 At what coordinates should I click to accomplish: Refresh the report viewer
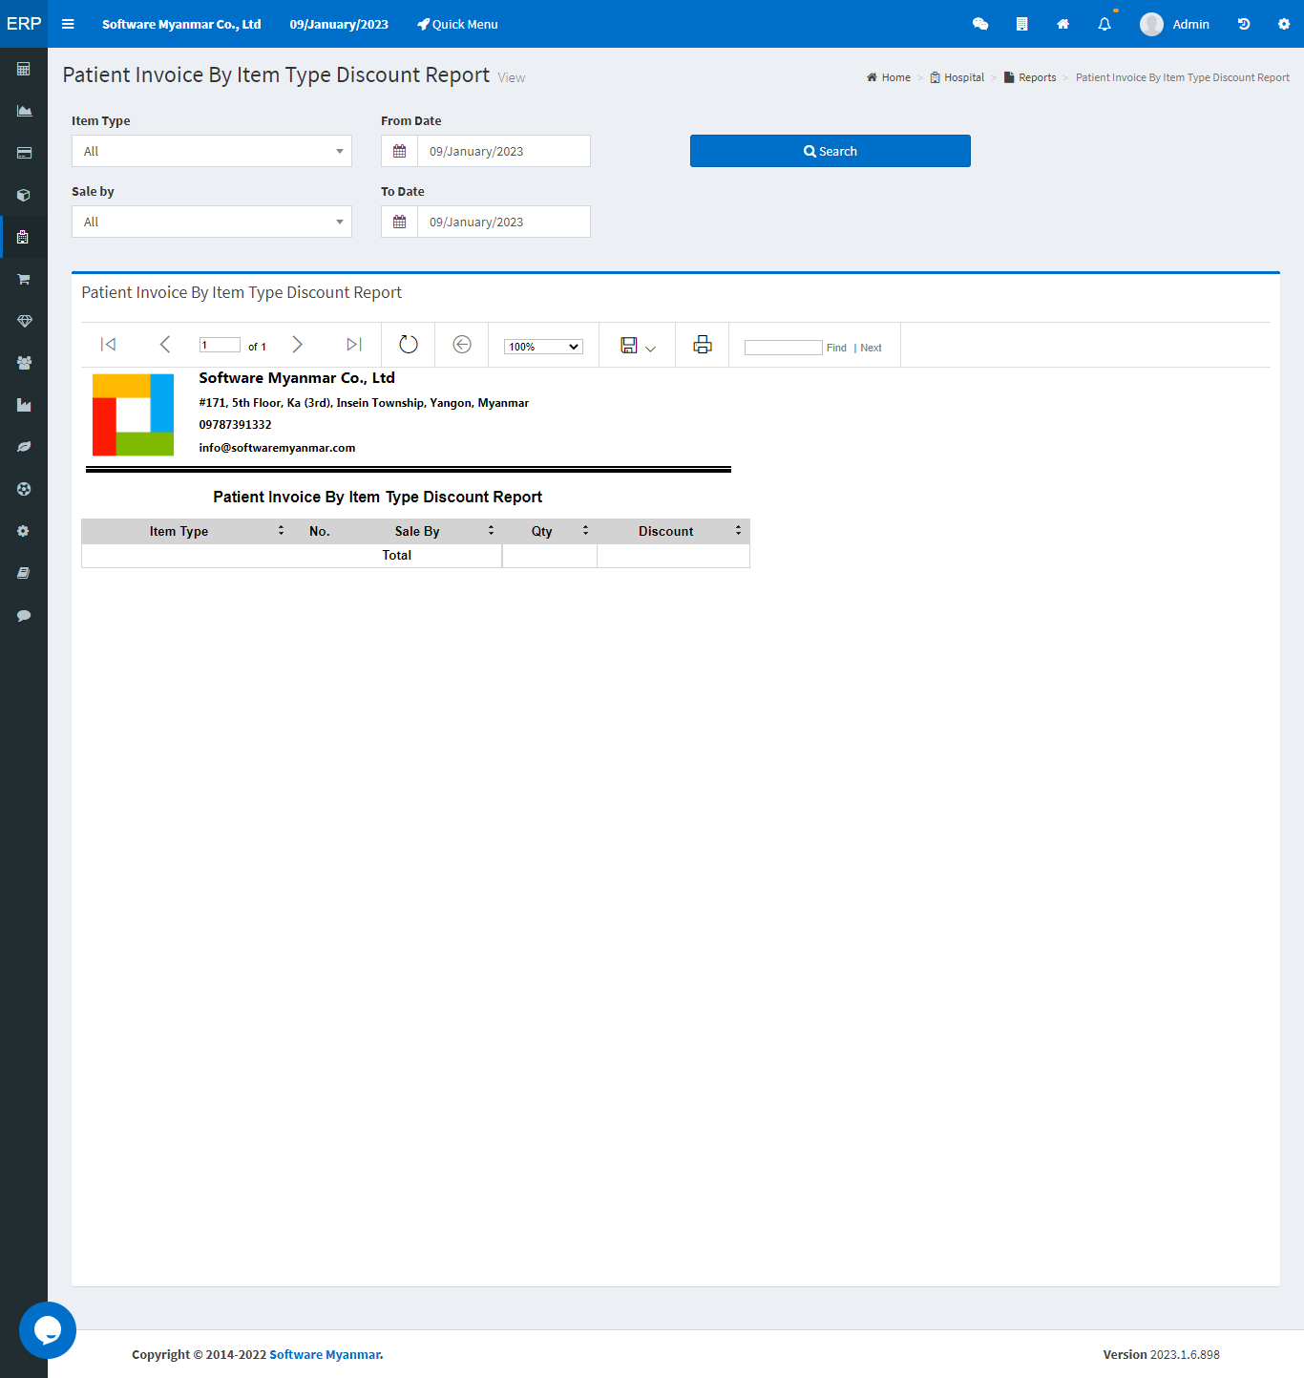tap(409, 345)
